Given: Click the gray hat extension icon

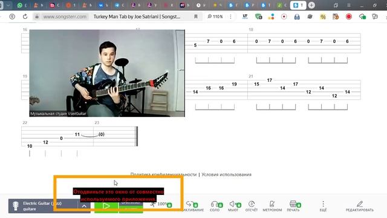Looking at the screenshot, I should pos(310,16).
